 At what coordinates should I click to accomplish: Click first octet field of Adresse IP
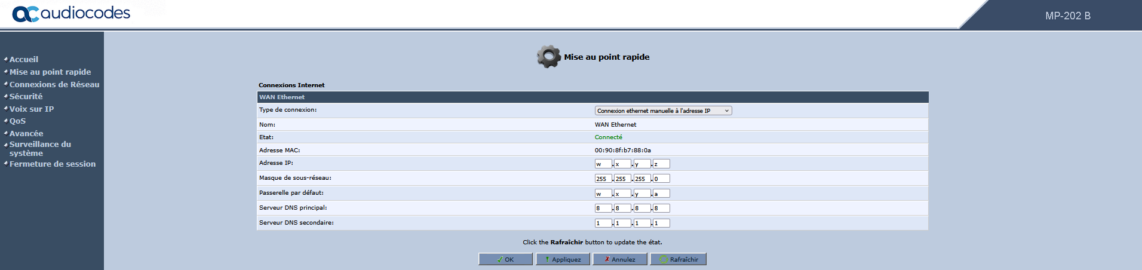[603, 164]
